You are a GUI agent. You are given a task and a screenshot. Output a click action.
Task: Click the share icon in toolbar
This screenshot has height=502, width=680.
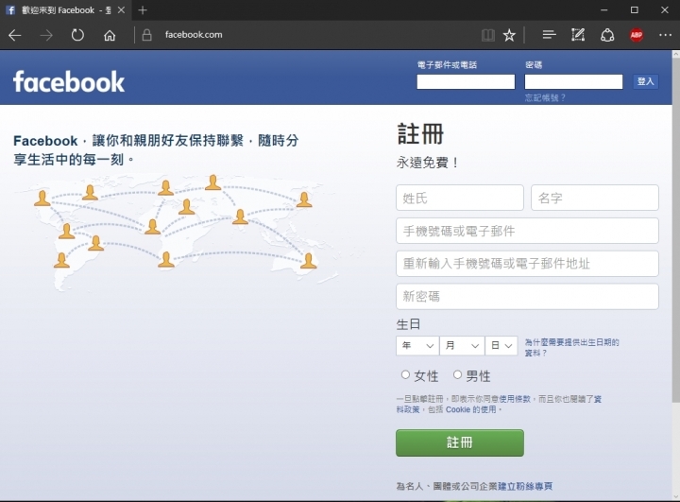click(x=607, y=35)
